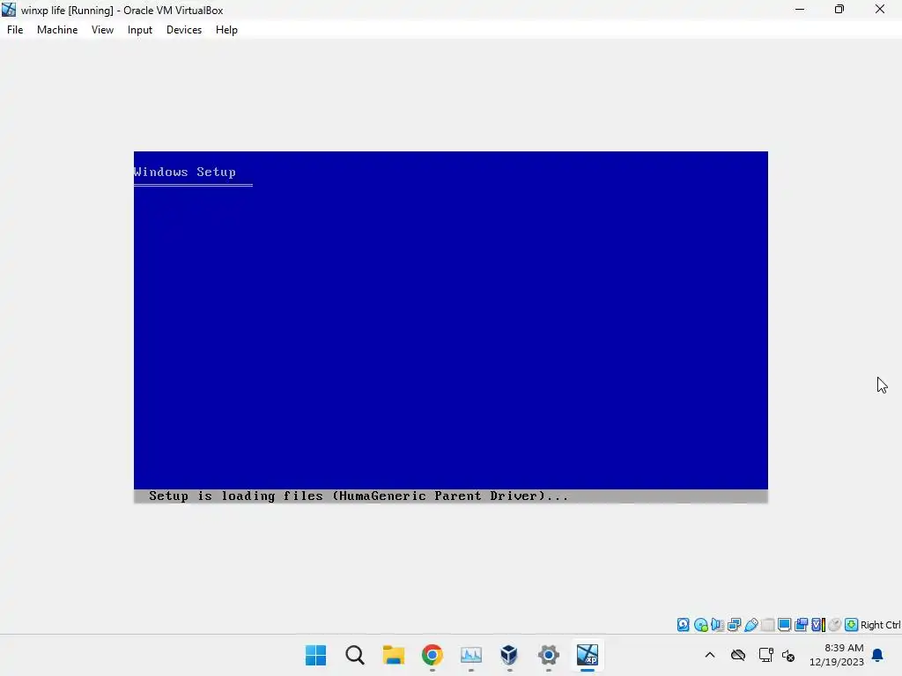
Task: Open the network adapters indicator
Action: pyautogui.click(x=734, y=625)
